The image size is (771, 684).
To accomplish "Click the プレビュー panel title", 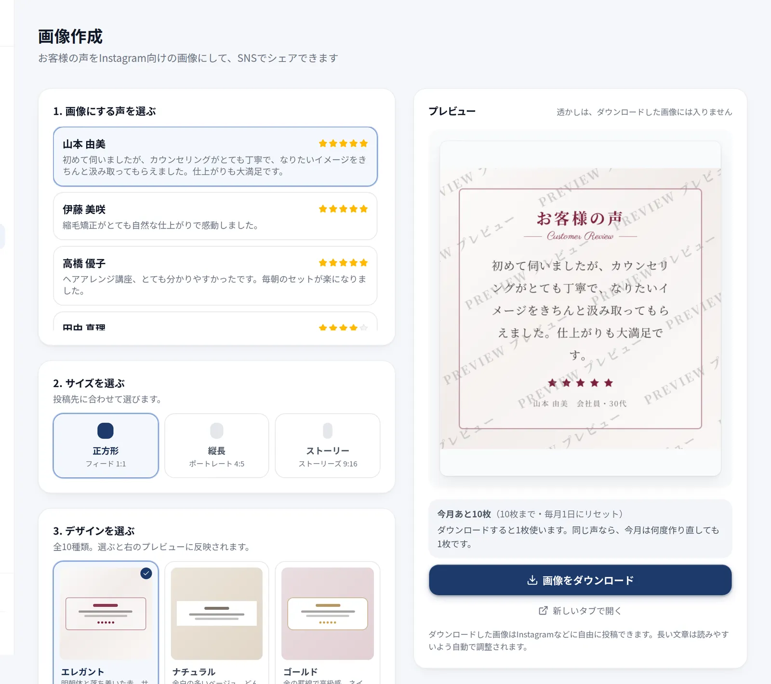I will point(452,111).
